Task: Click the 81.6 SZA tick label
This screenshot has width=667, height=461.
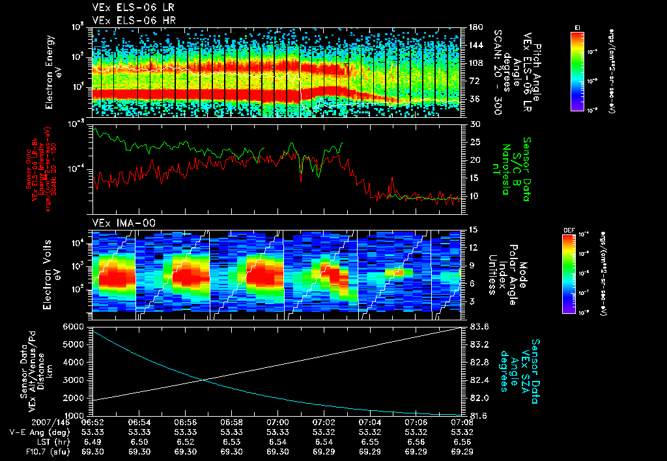Action: (x=479, y=416)
